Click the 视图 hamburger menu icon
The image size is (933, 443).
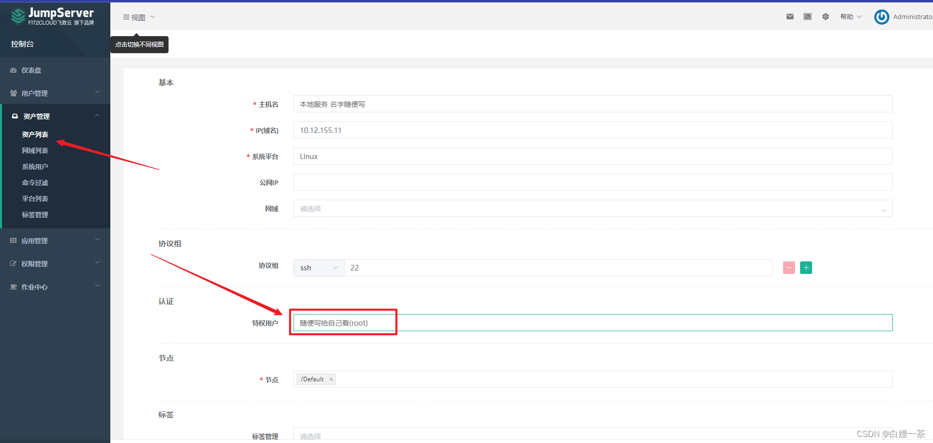coord(126,17)
